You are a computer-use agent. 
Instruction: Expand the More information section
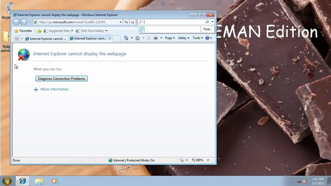coord(36,89)
